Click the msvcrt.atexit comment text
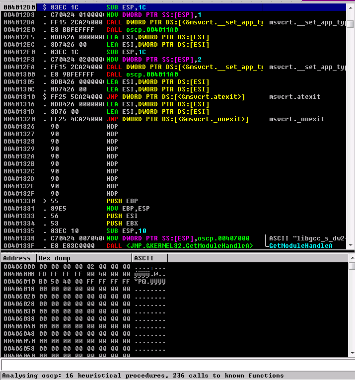 click(295, 97)
